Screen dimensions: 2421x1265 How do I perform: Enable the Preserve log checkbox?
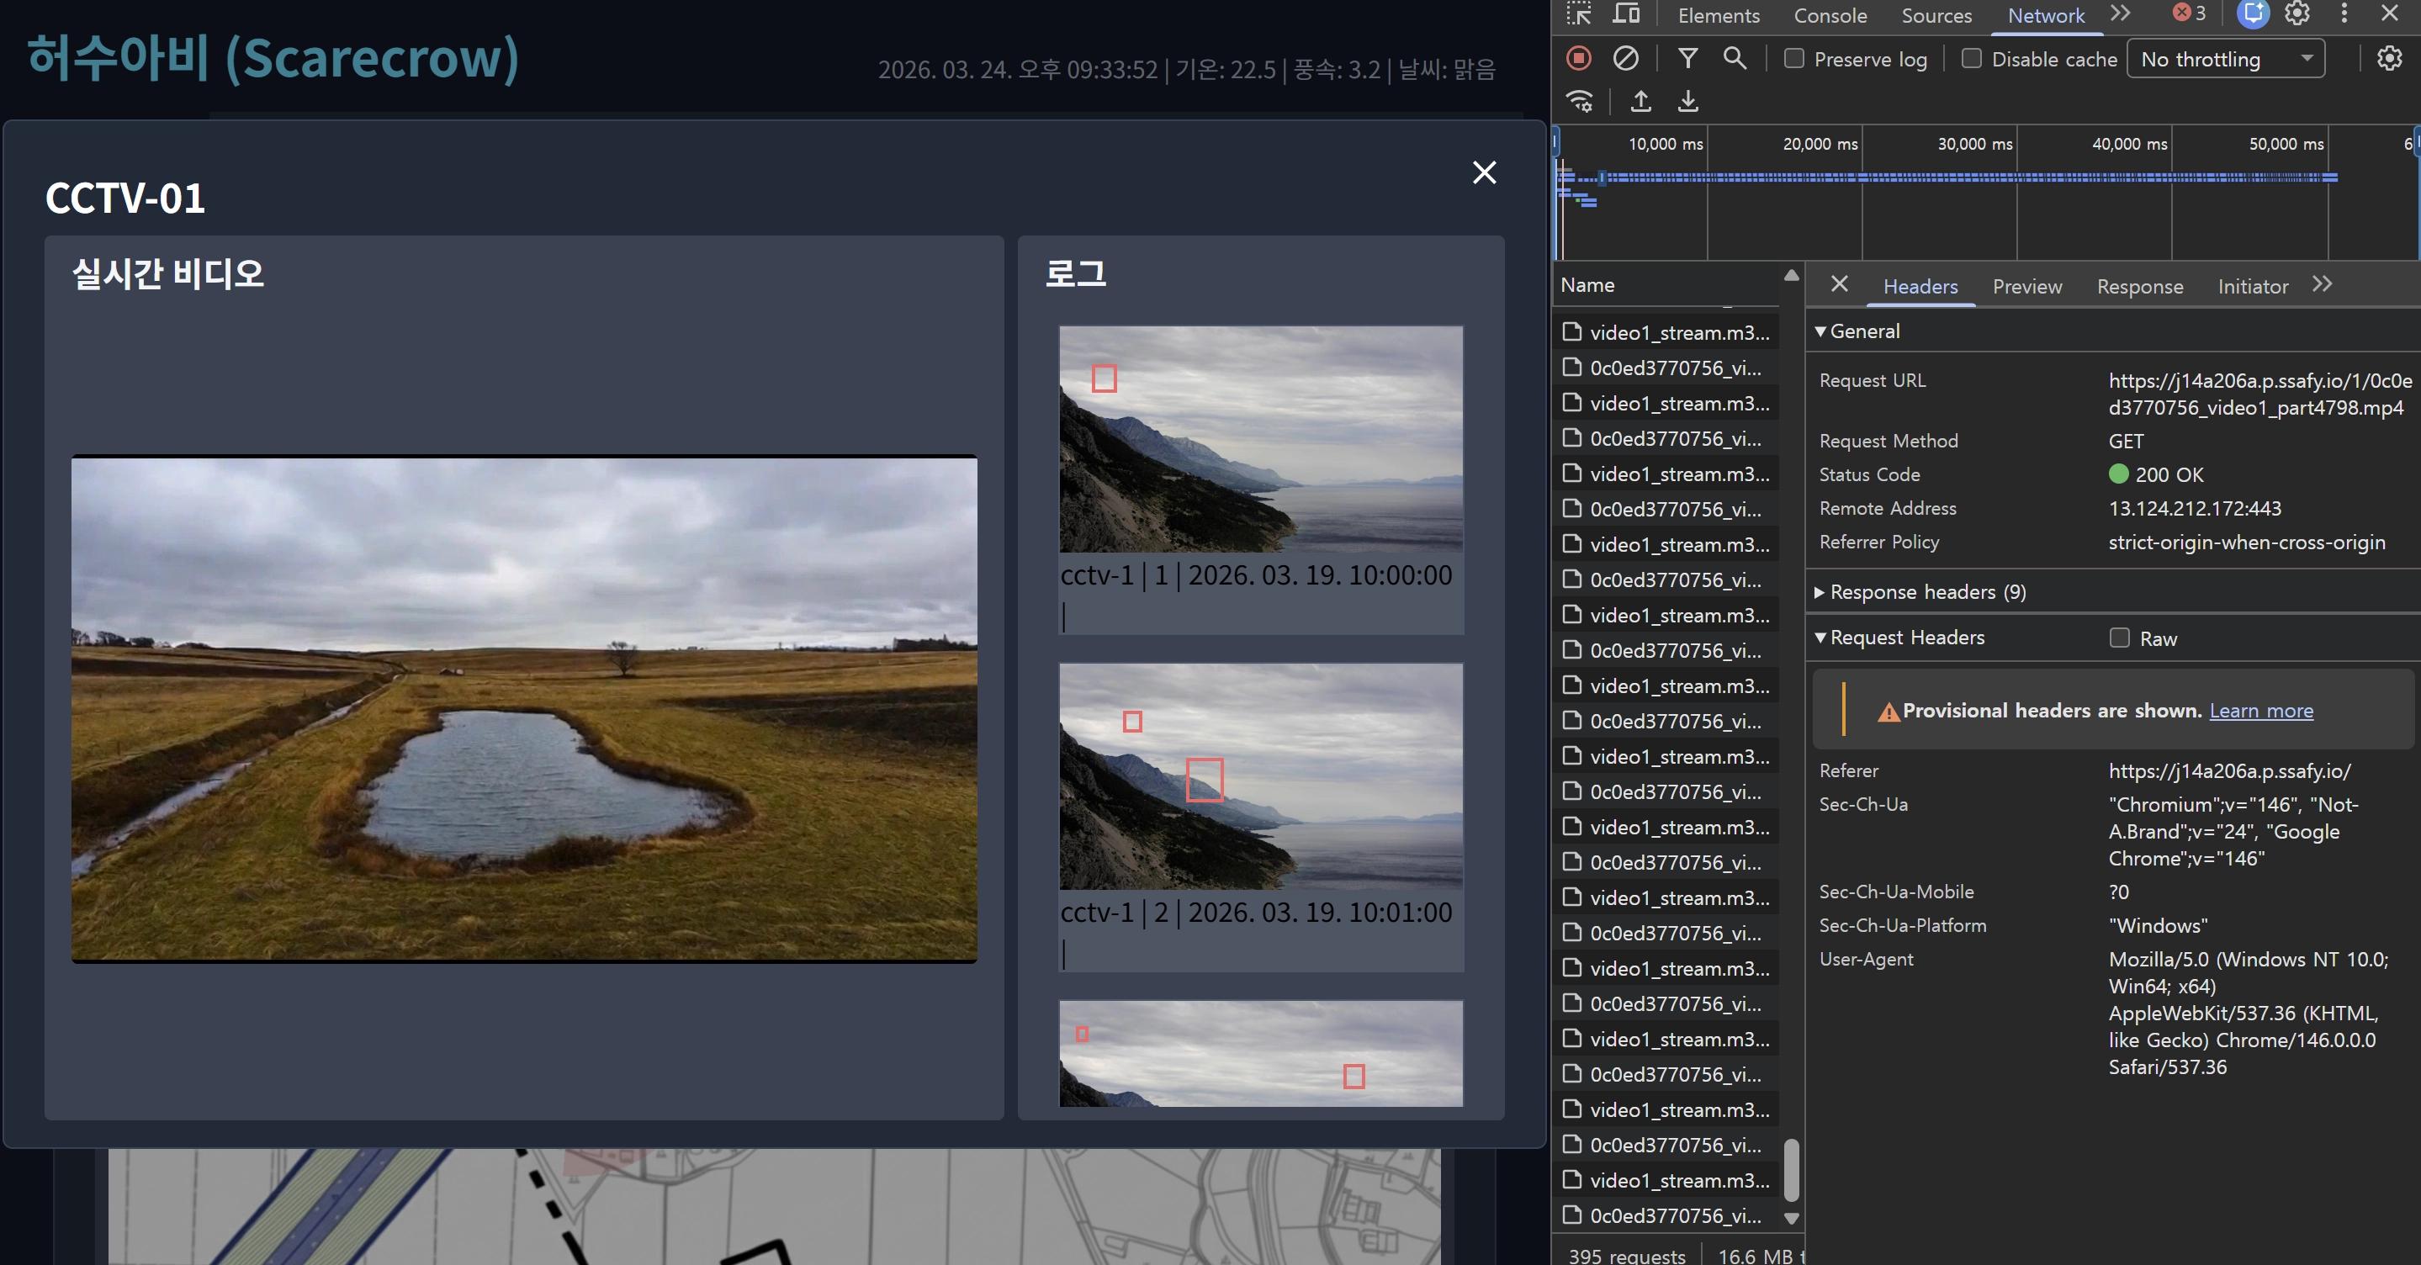1794,58
